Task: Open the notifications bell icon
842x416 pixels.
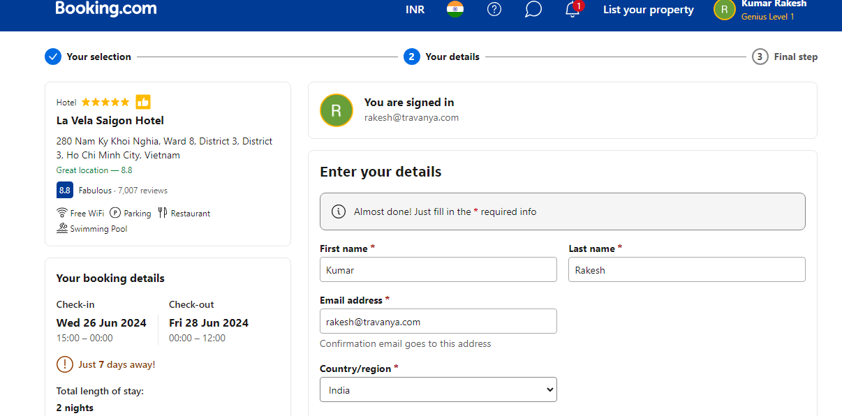Action: pos(573,9)
